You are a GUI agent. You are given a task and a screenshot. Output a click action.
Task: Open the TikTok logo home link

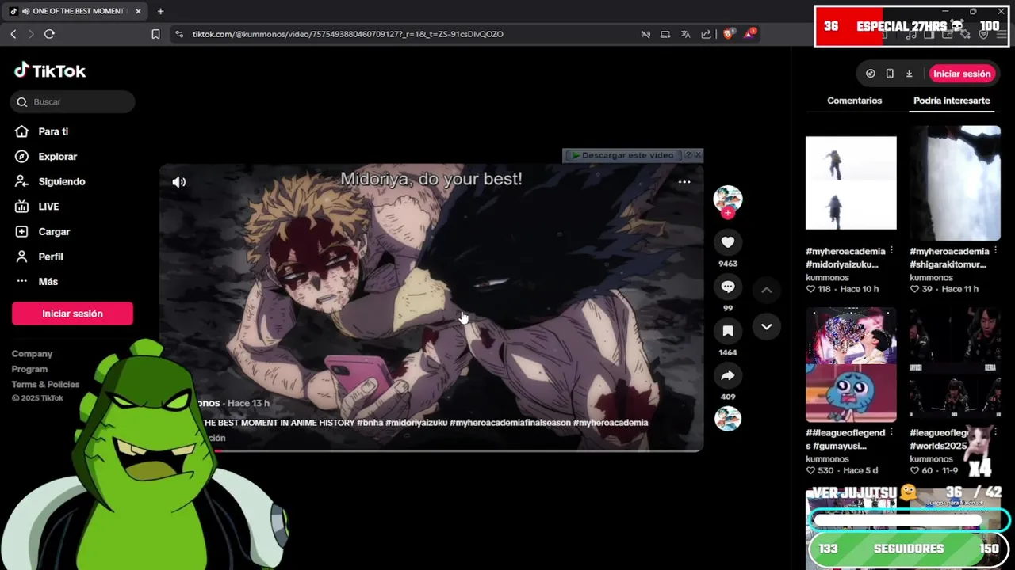pyautogui.click(x=50, y=70)
